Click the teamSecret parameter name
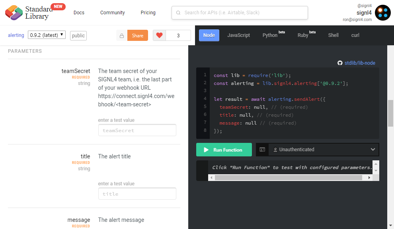Image resolution: width=394 pixels, height=229 pixels. pos(76,71)
